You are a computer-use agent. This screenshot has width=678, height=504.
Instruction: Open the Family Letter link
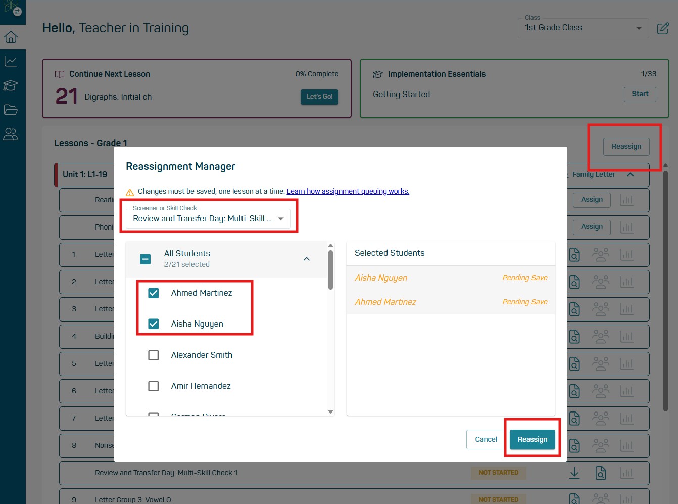(x=594, y=174)
